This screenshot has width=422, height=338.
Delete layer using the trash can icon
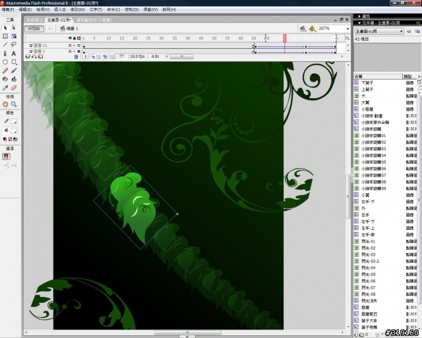pyautogui.click(x=76, y=57)
